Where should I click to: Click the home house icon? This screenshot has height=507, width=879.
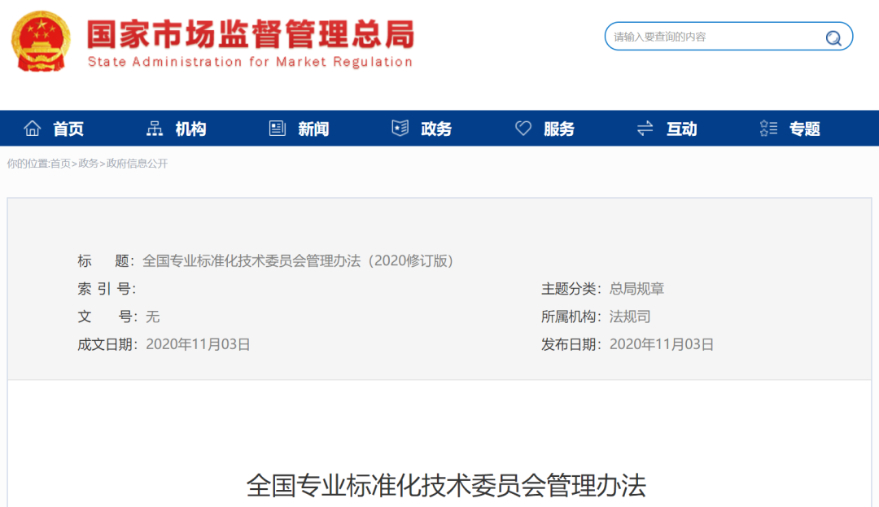click(x=32, y=129)
